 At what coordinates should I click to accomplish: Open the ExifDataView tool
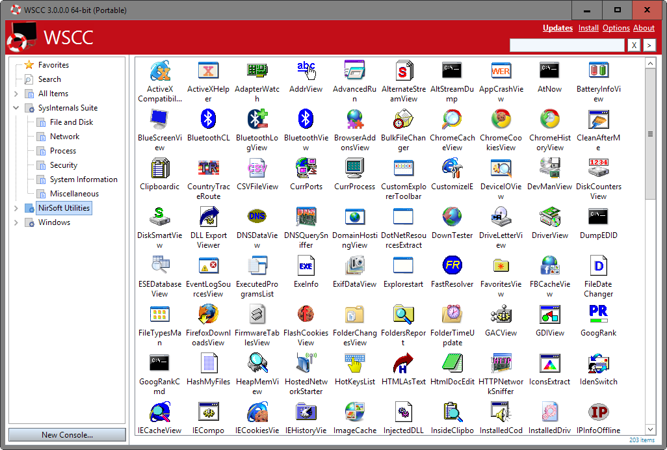[354, 266]
